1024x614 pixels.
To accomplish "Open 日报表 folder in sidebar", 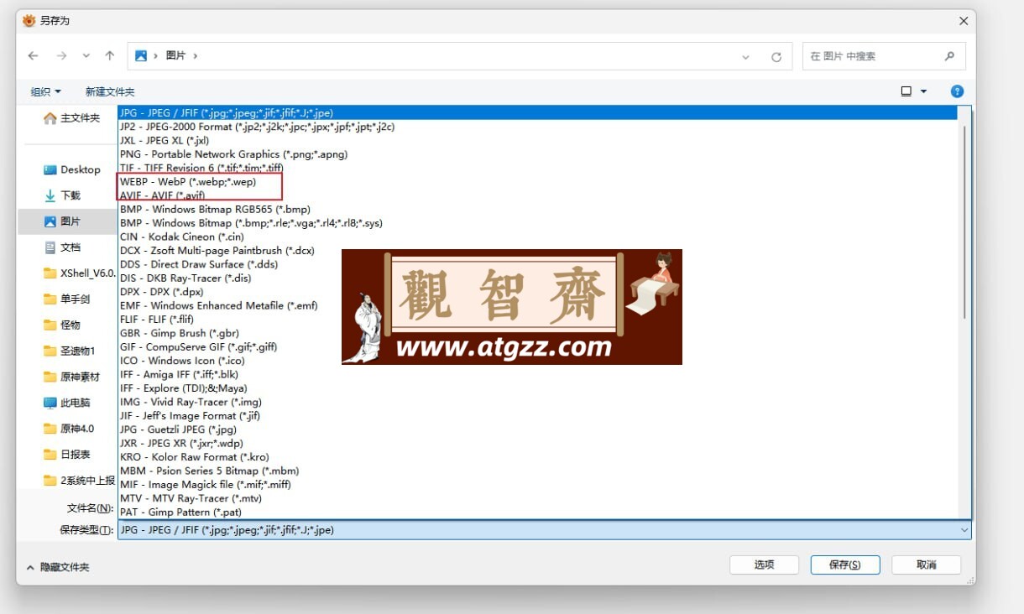I will (67, 455).
